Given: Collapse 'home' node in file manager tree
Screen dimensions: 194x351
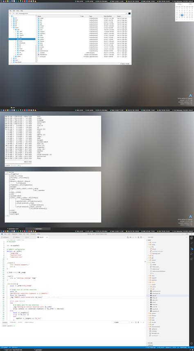Looking at the screenshot, I should pos(11,27).
